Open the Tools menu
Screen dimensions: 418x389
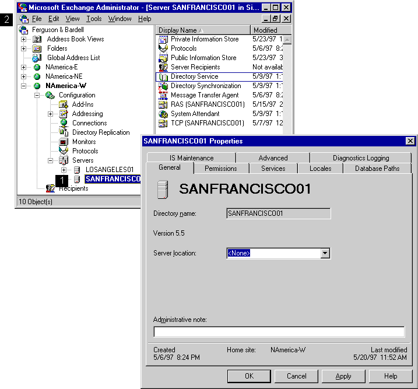coord(94,19)
